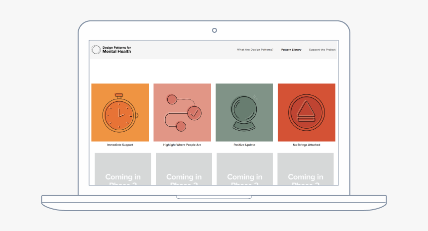
Task: Select the Positive Update crystal ball tile
Action: (244, 112)
